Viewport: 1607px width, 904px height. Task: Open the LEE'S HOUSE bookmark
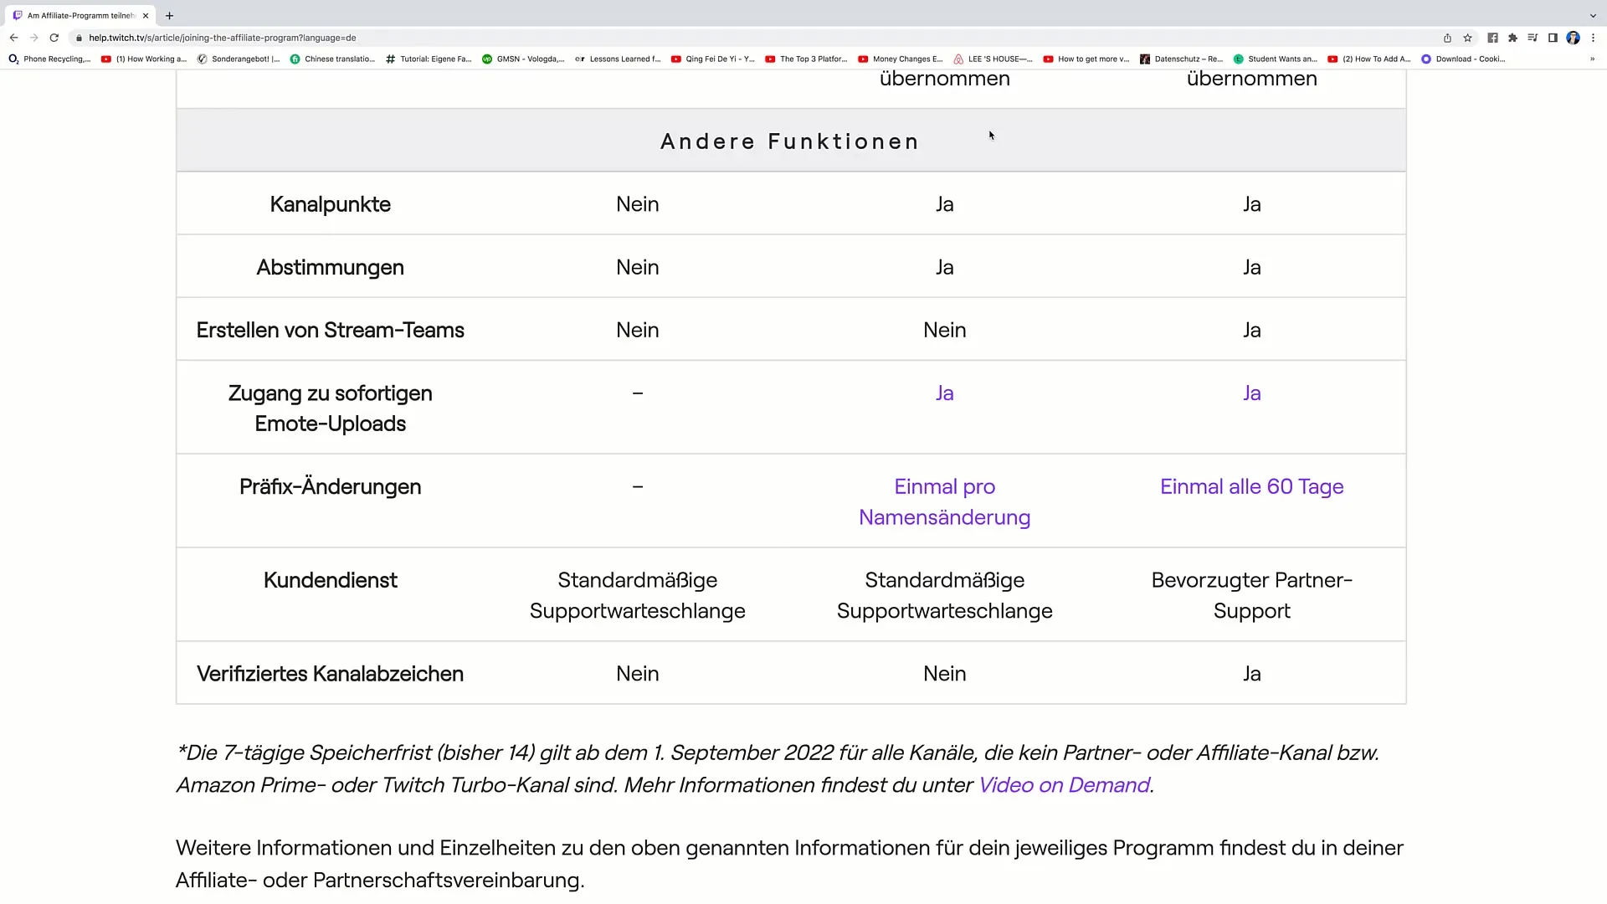[993, 59]
